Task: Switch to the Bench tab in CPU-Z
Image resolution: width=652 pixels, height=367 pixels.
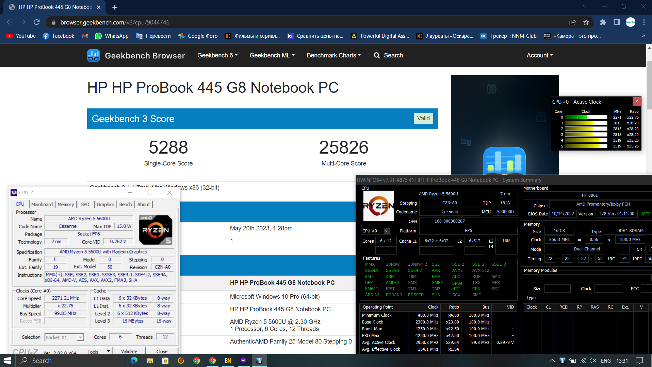Action: (x=126, y=205)
